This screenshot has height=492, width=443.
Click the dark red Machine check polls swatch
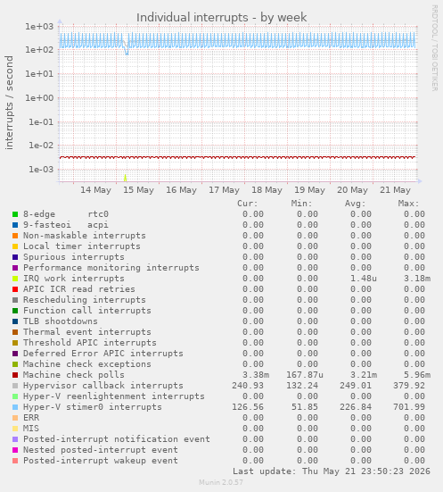coord(15,375)
